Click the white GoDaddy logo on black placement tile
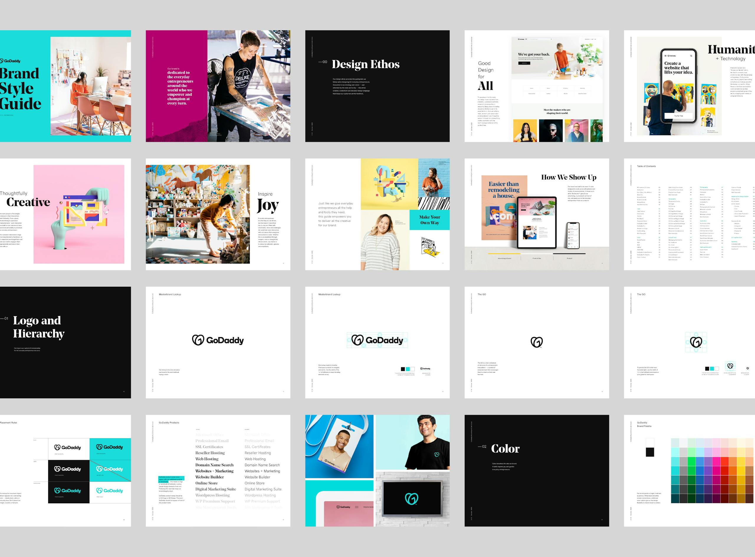 coord(68,469)
